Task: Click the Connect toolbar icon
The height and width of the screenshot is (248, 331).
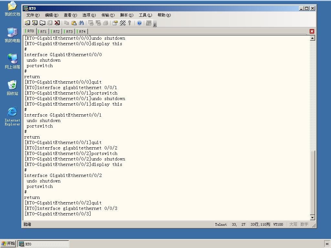Action: 27,23
